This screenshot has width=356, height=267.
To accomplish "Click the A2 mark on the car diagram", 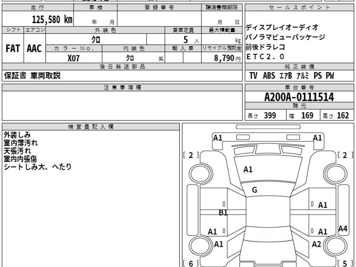I will pyautogui.click(x=317, y=244).
